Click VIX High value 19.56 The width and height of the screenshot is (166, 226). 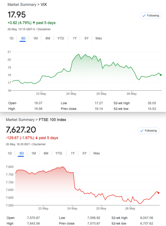(x=38, y=109)
